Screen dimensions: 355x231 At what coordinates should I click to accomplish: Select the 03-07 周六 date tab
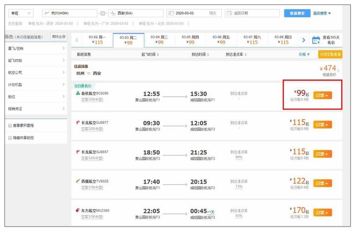(252, 39)
